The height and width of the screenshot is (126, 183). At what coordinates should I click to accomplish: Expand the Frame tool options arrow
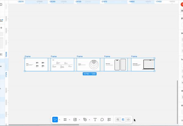click(69, 120)
